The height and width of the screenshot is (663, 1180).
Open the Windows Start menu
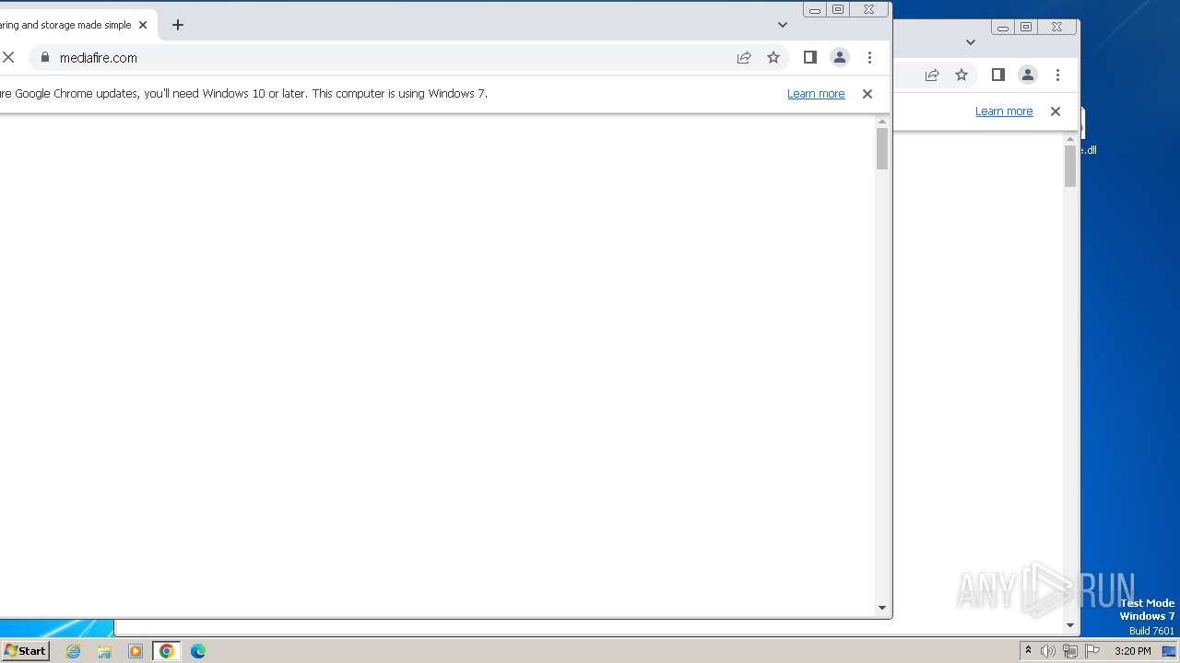click(x=25, y=651)
